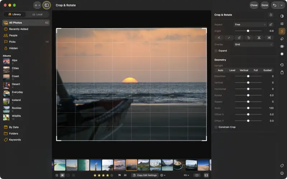287x179 pixels.
Task: Toggle the filmstrip visibility icon
Action: coord(206,175)
